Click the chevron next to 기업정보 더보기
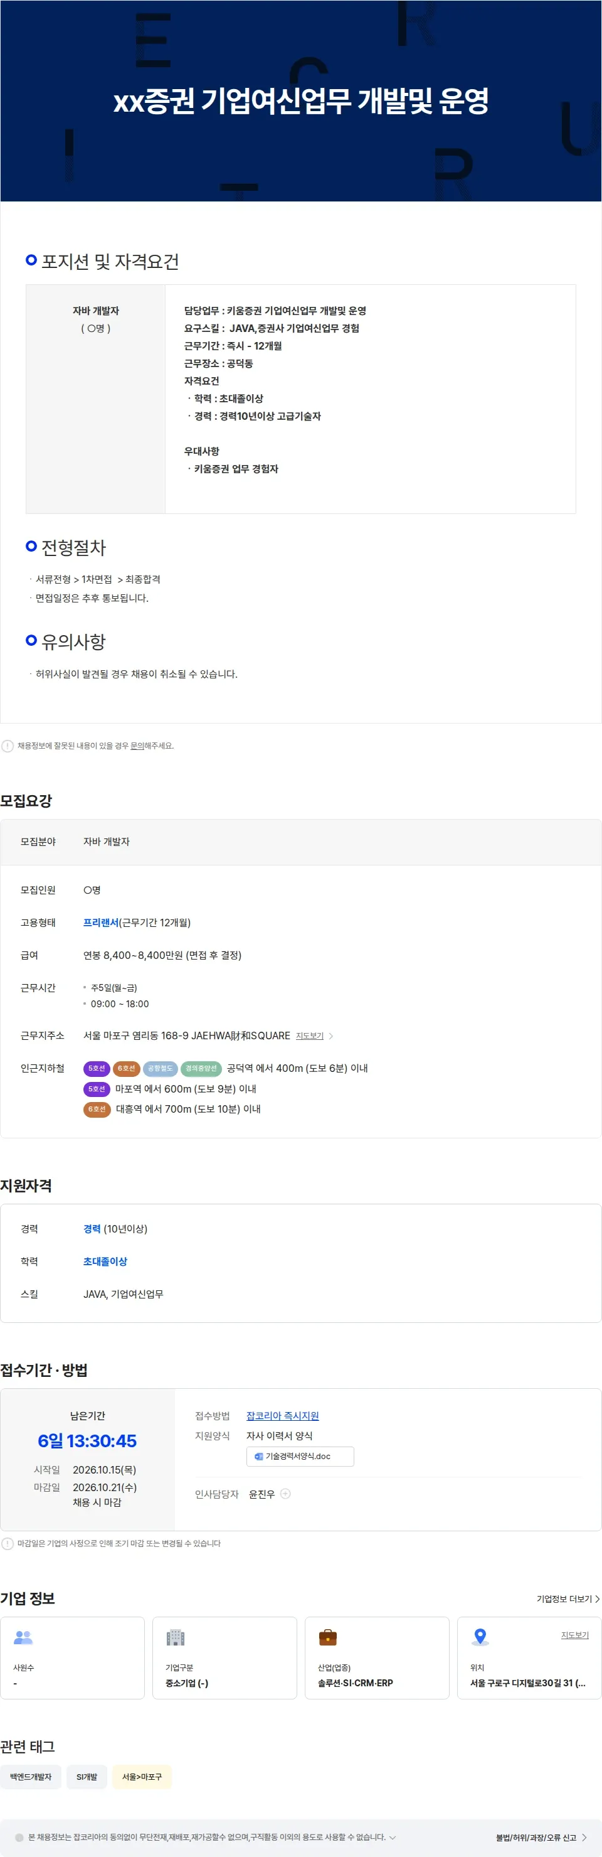This screenshot has height=1857, width=602. point(597,1599)
